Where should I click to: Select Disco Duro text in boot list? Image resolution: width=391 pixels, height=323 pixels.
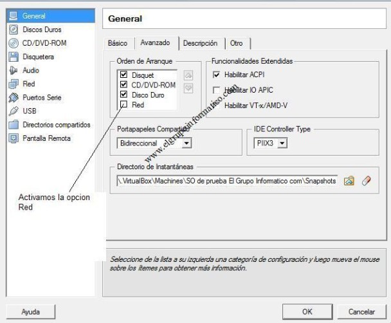148,95
